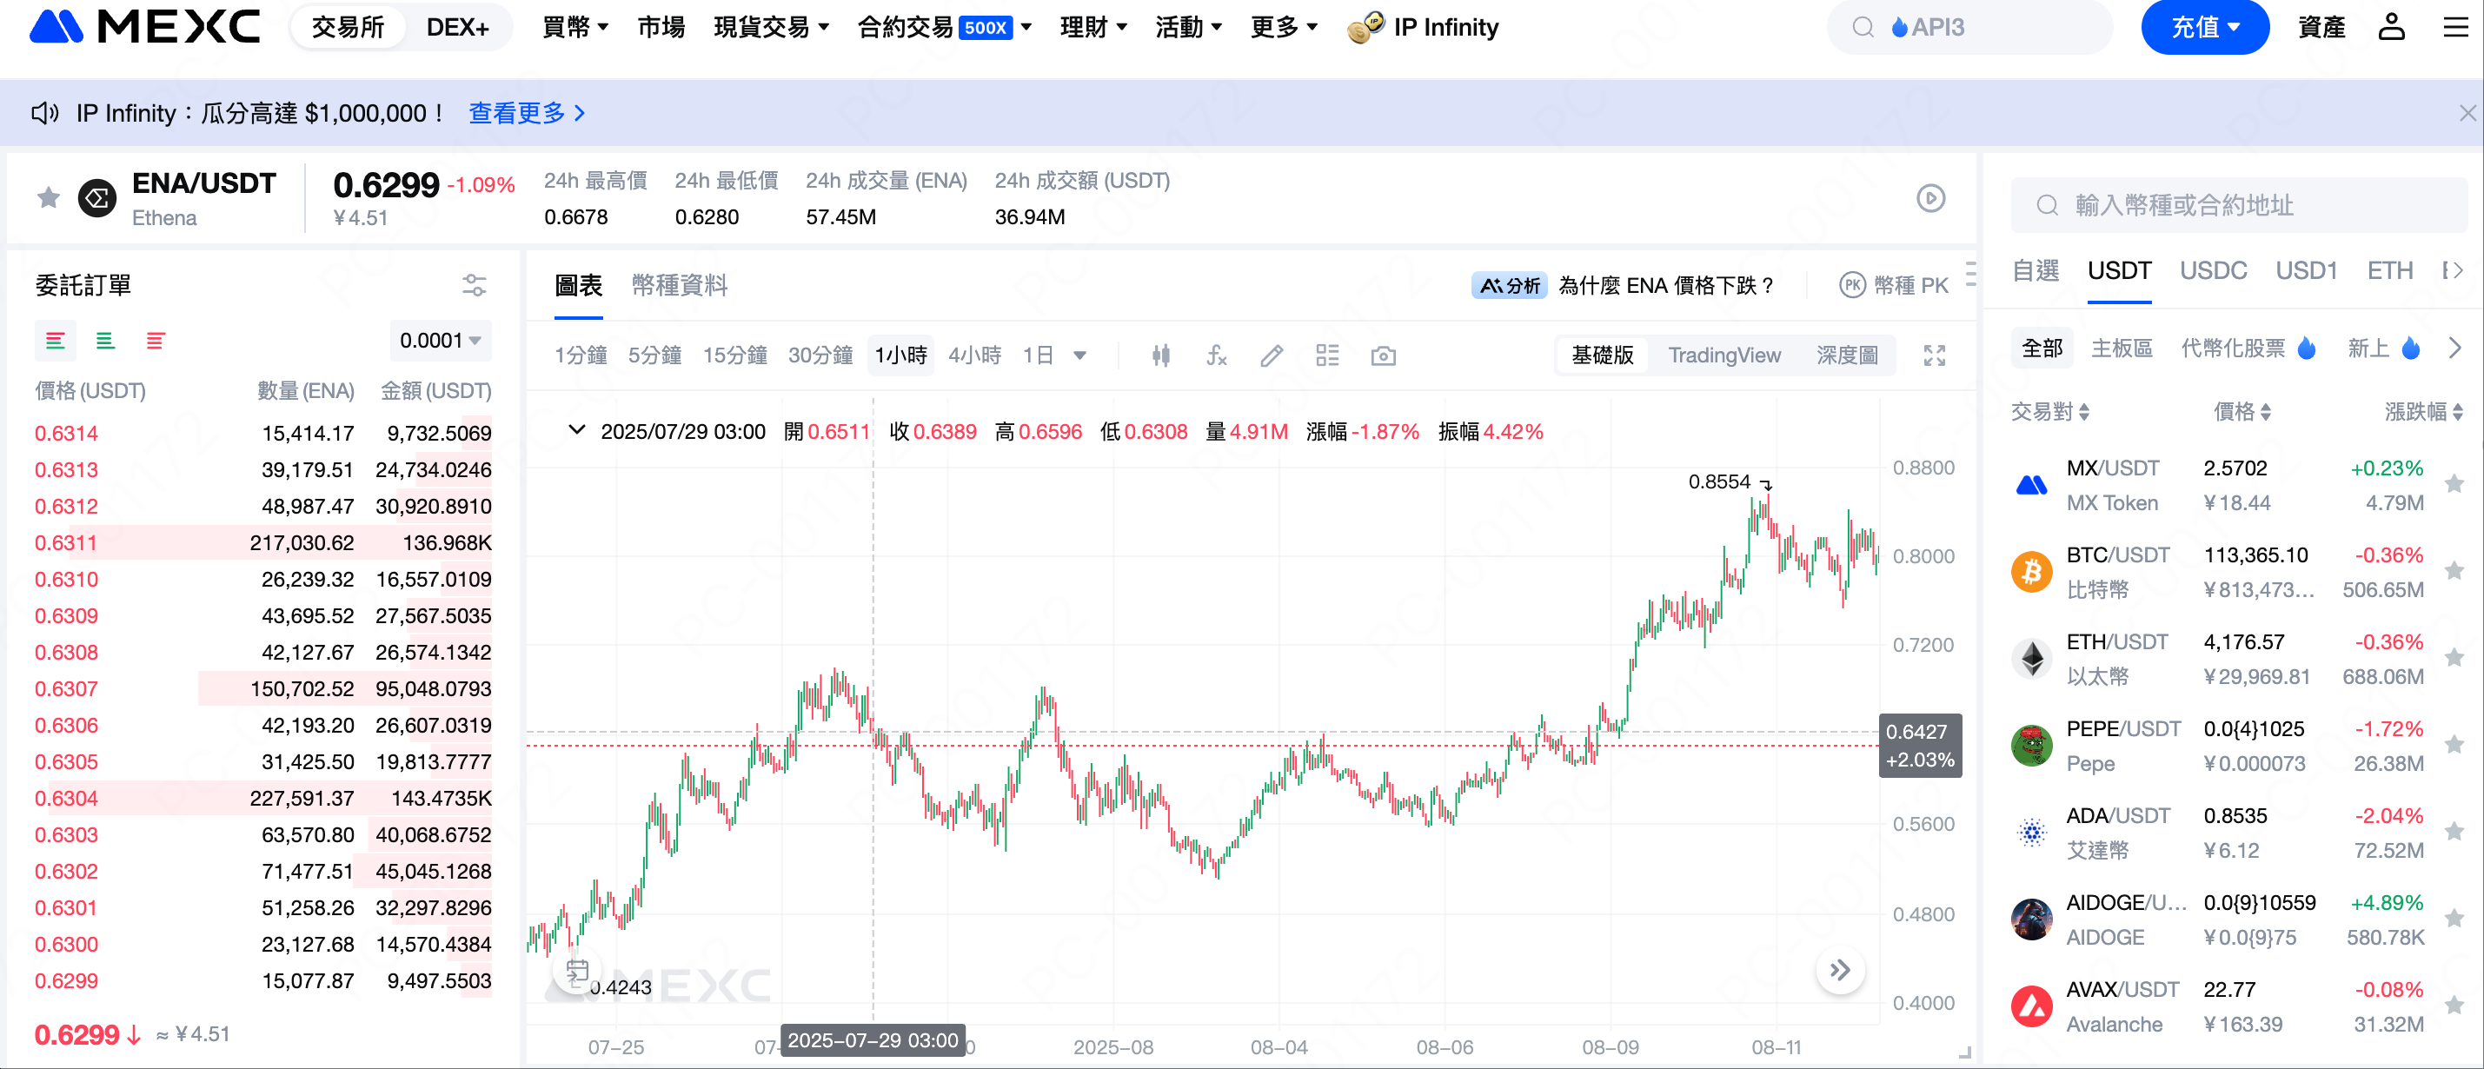The height and width of the screenshot is (1069, 2484).
Task: Open the 更多 dropdown menu
Action: click(x=1284, y=27)
